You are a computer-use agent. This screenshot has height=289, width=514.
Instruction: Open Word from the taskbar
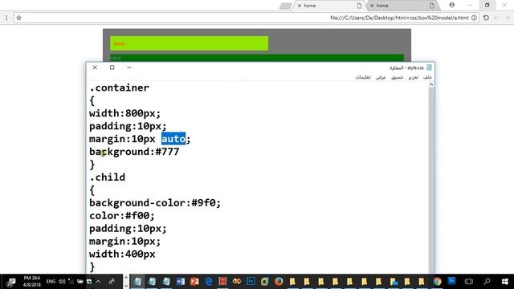(x=180, y=282)
